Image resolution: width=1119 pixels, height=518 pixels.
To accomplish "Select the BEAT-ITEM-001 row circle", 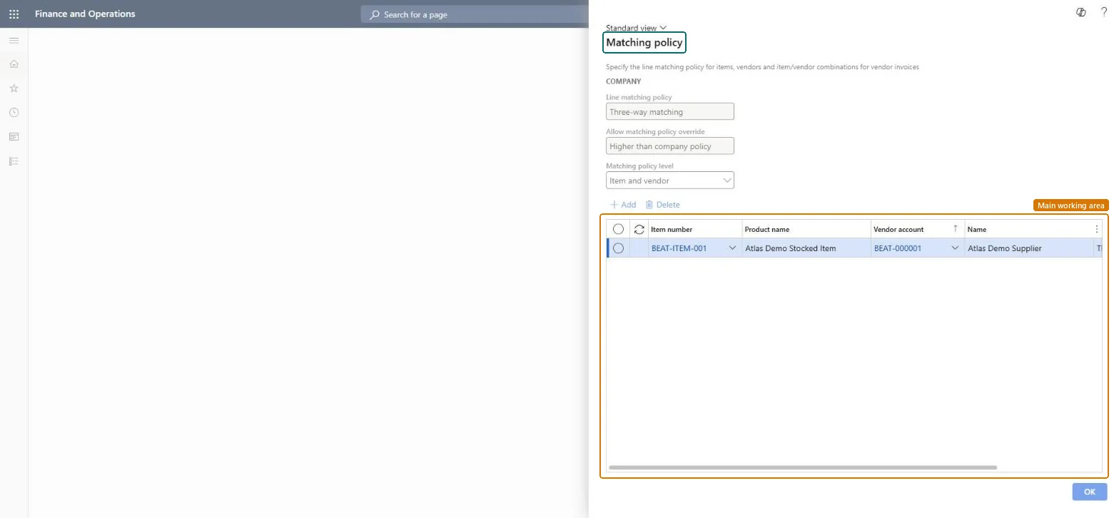I will click(x=618, y=248).
